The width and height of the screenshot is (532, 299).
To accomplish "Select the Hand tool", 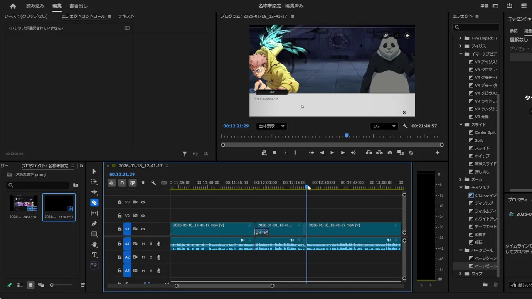I will point(94,244).
